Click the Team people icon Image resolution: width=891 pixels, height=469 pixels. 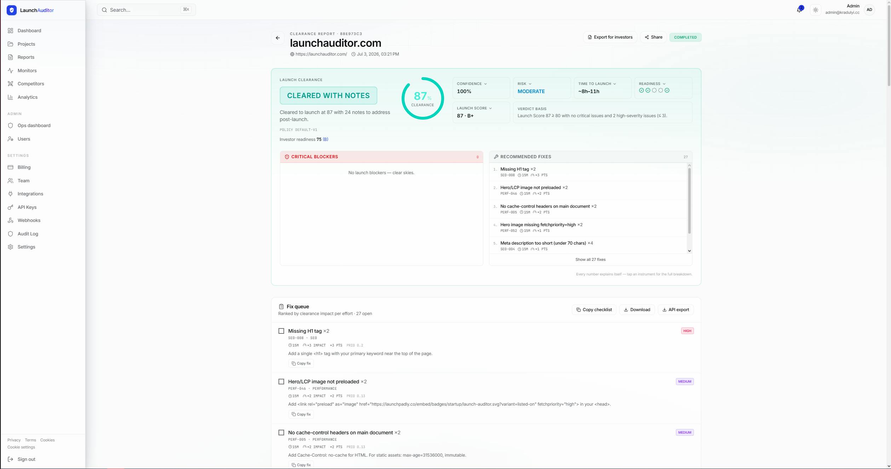click(x=11, y=181)
